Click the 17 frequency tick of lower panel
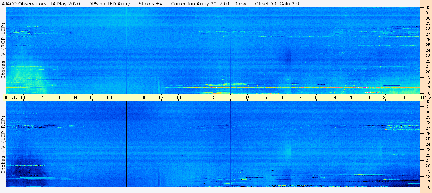The height and width of the screenshot is (193, 432). 427,182
